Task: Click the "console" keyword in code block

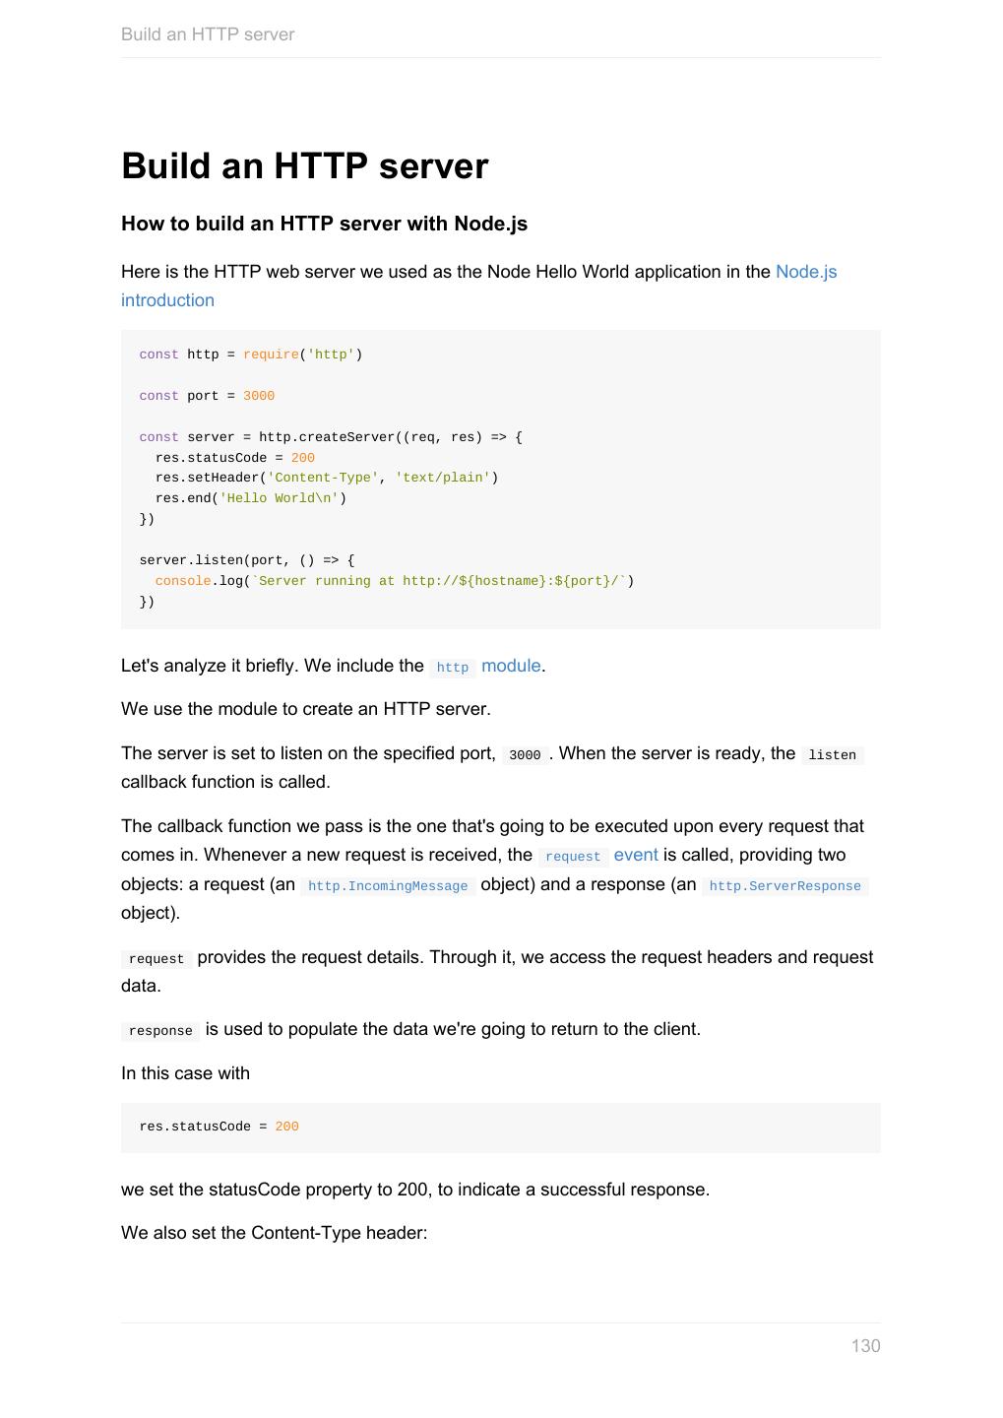Action: [183, 581]
